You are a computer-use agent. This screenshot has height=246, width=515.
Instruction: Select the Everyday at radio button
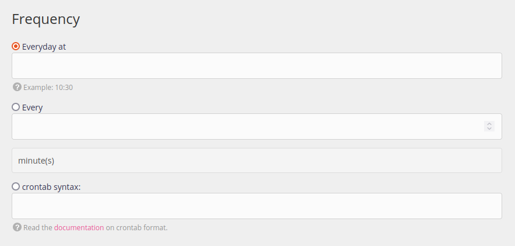pyautogui.click(x=16, y=46)
